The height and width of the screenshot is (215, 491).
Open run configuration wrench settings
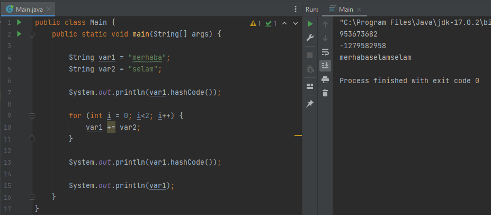pyautogui.click(x=310, y=38)
